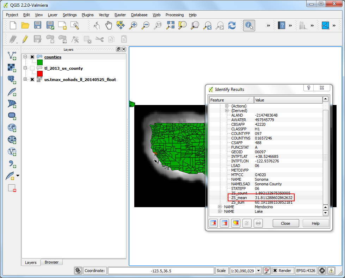Activate the Identify Features tool
This screenshot has height=278, width=345.
point(249,25)
